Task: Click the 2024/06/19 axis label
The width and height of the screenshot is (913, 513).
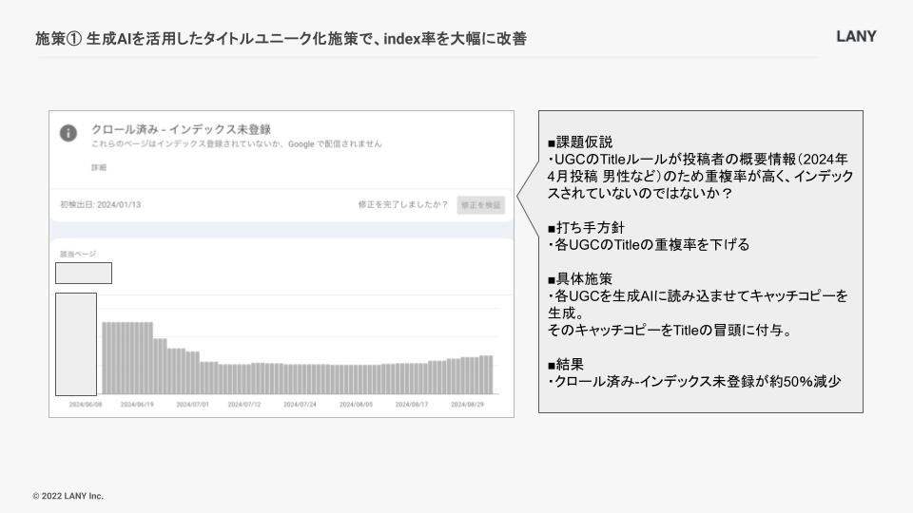Action: 137,405
